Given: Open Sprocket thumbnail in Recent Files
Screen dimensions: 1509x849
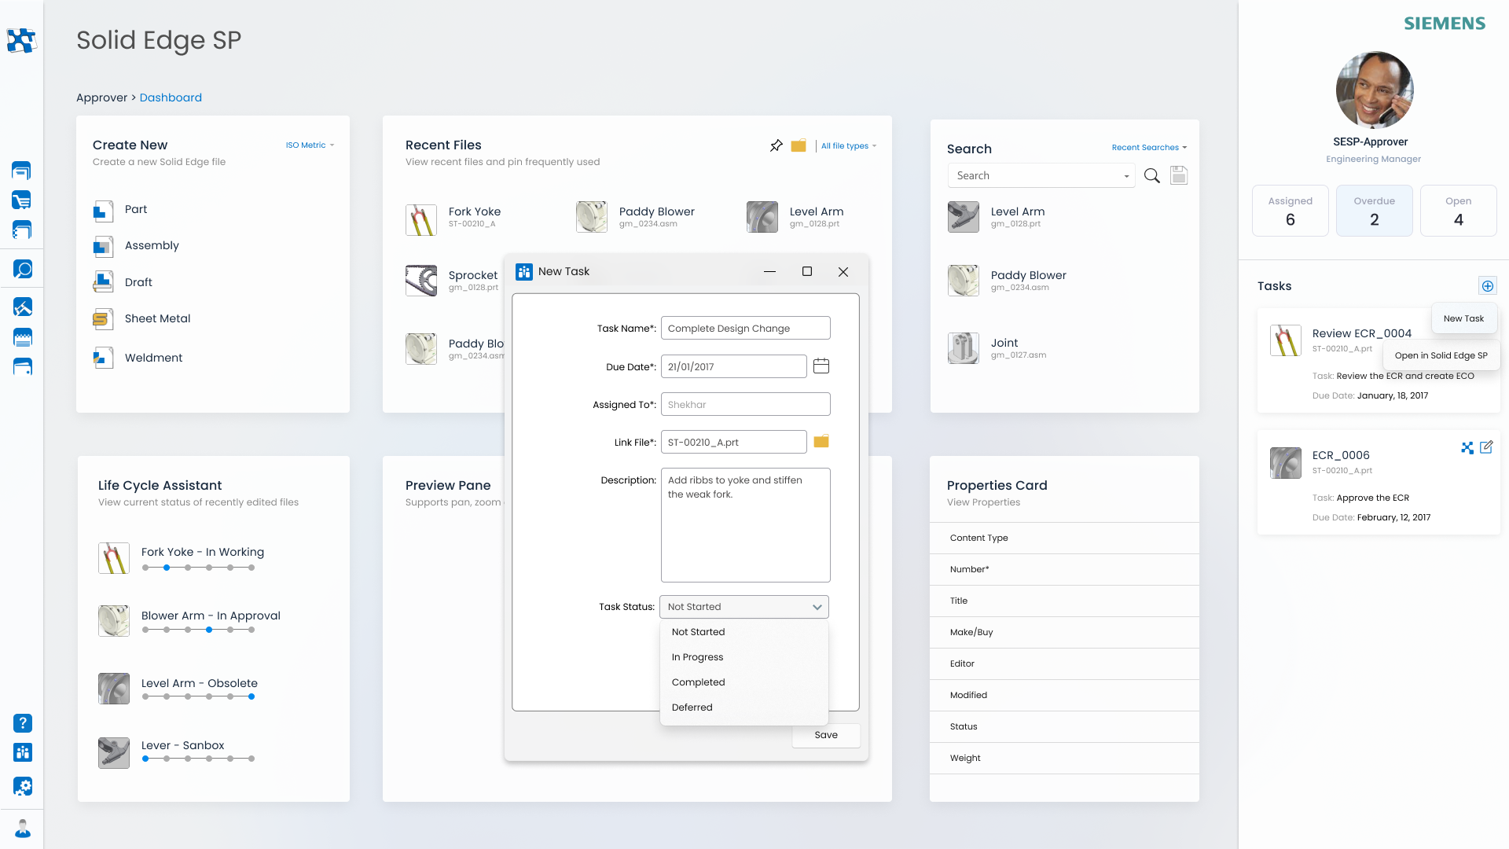Looking at the screenshot, I should click(x=421, y=281).
